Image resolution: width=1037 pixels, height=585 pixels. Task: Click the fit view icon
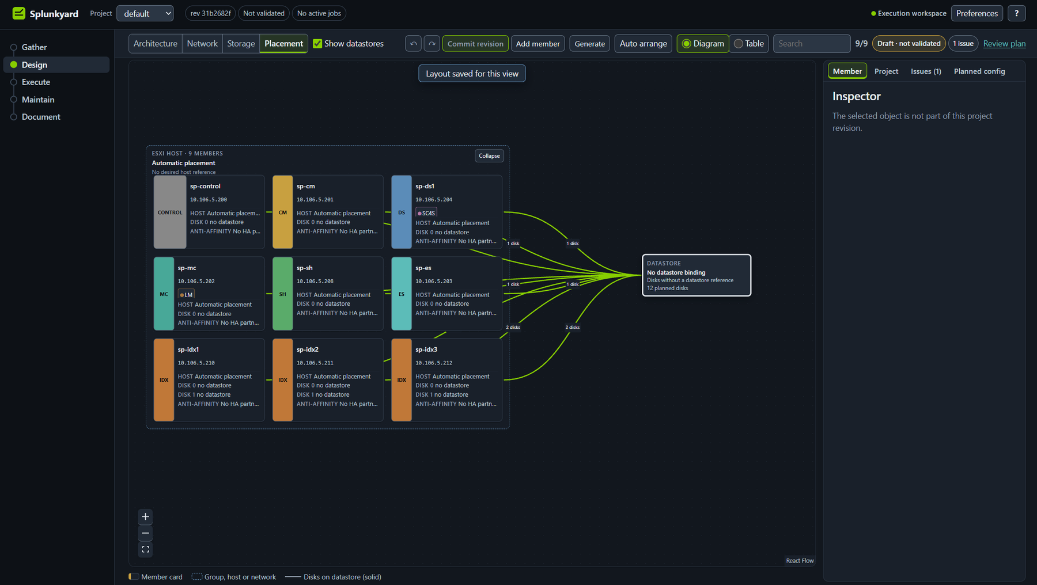pyautogui.click(x=145, y=550)
